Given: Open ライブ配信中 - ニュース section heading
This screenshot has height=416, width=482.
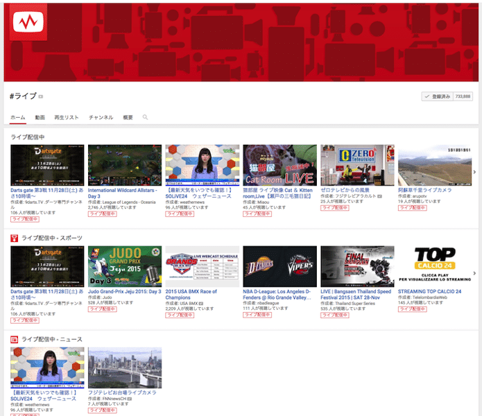Looking at the screenshot, I should click(52, 339).
